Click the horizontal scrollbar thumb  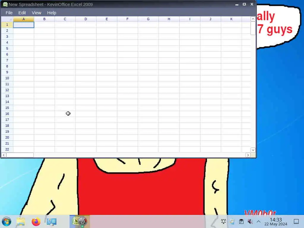point(20,155)
